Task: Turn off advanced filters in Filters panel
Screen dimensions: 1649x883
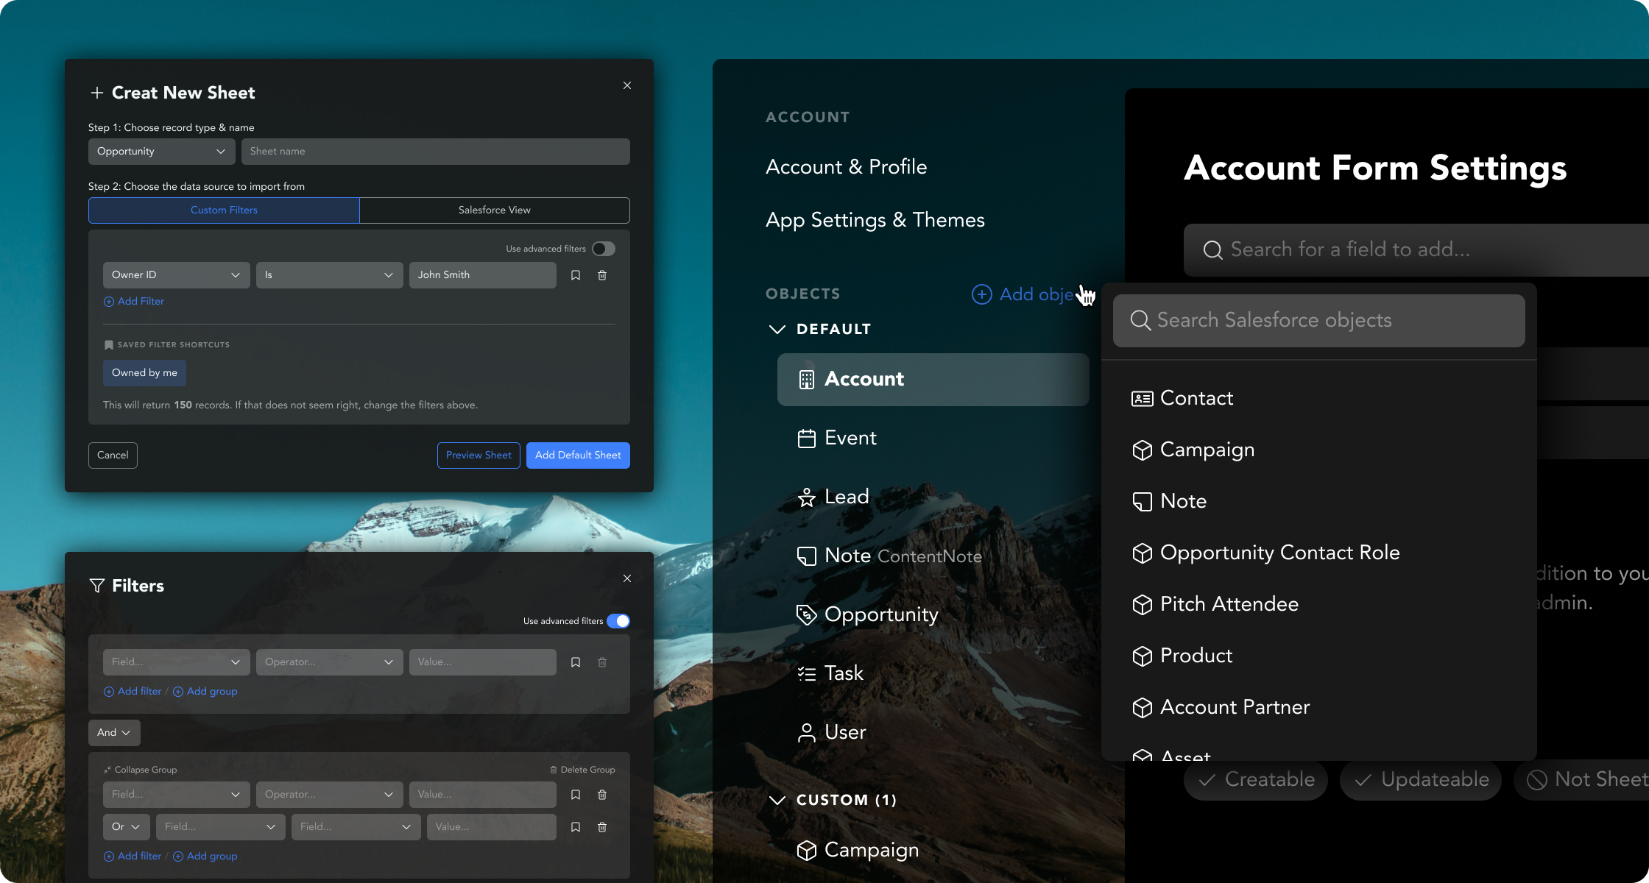Action: pyautogui.click(x=618, y=621)
